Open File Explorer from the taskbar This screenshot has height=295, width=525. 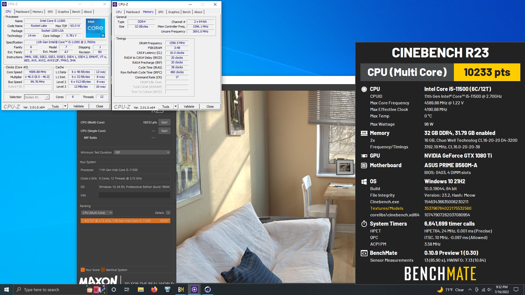pos(141,290)
